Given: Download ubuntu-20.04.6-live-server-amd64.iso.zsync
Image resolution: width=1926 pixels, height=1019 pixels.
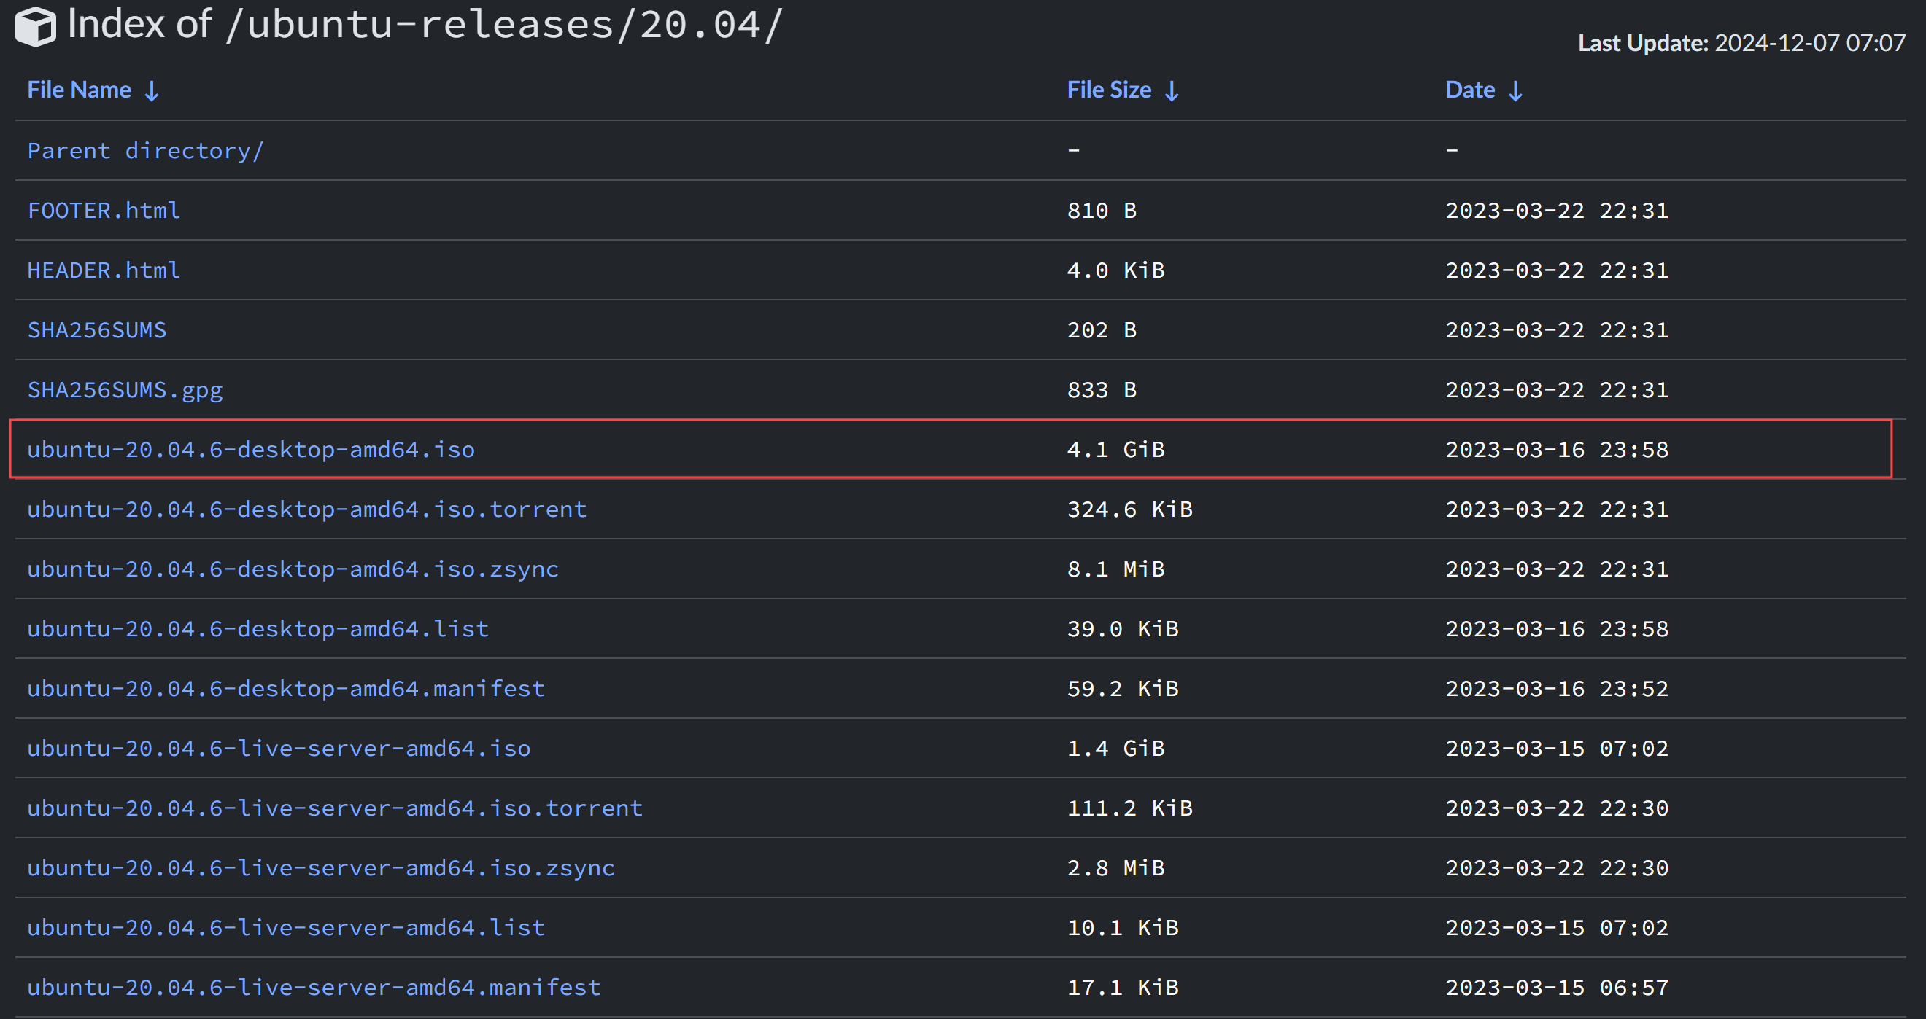Looking at the screenshot, I should click(x=321, y=868).
